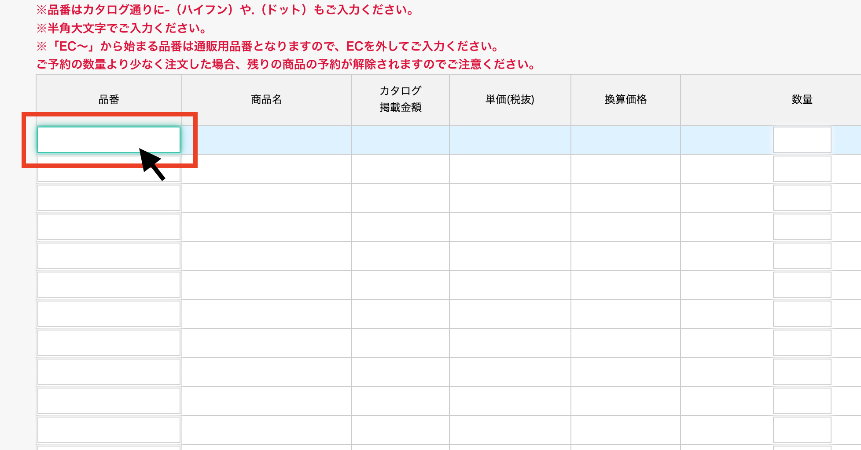Focus the sixth row 数量 input box
Image resolution: width=861 pixels, height=450 pixels.
coord(802,285)
